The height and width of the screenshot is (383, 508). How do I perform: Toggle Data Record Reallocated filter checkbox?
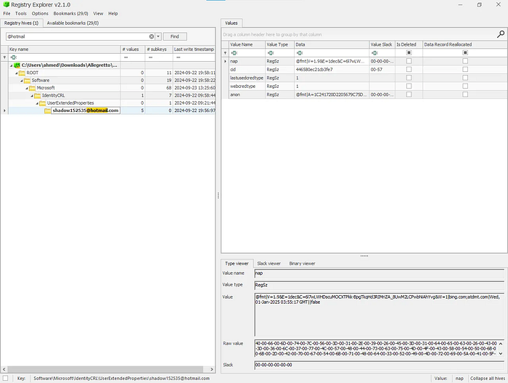(465, 52)
